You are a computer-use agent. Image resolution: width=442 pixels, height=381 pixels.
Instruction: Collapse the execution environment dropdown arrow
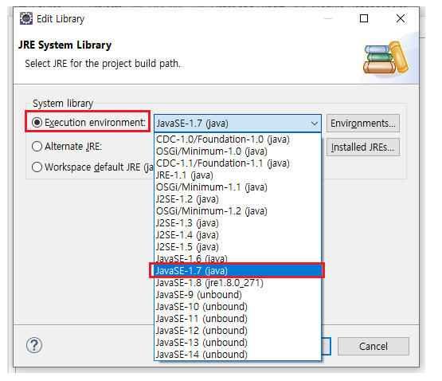point(315,124)
